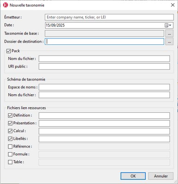Click the Présentation file name field
This screenshot has width=178, height=184.
pos(104,123)
